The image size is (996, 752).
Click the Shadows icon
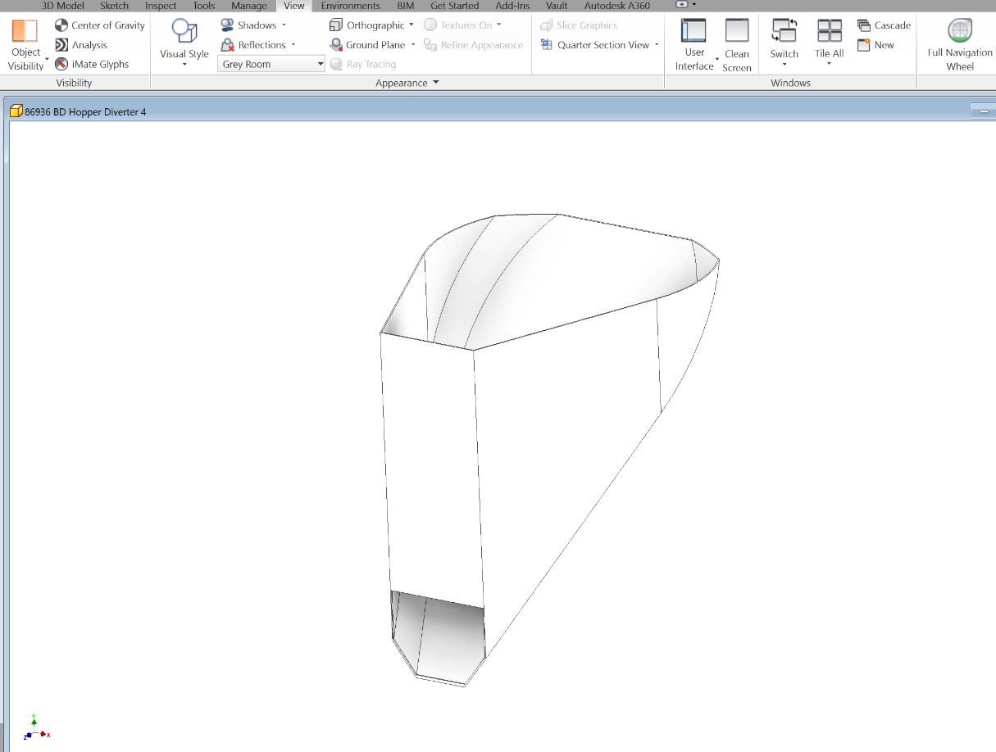[x=227, y=25]
